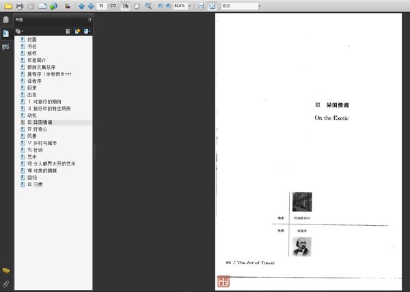Image resolution: width=410 pixels, height=292 pixels.
Task: Open the 封面 bookmark
Action: pos(31,40)
